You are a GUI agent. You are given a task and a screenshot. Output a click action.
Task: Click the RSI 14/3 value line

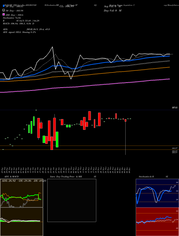(21, 21)
